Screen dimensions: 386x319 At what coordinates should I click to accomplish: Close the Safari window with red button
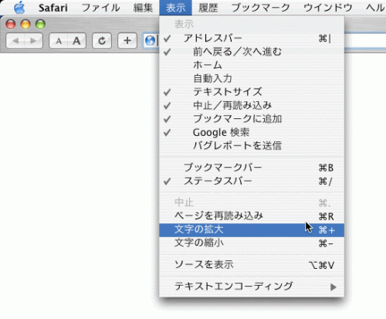(x=11, y=25)
